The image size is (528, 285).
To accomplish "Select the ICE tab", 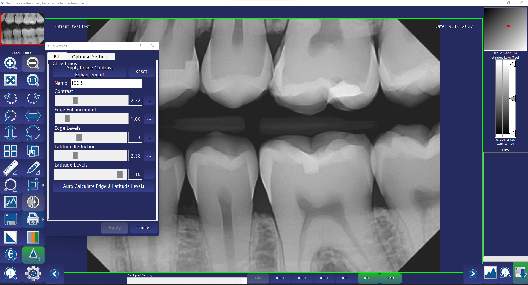I will [x=57, y=56].
